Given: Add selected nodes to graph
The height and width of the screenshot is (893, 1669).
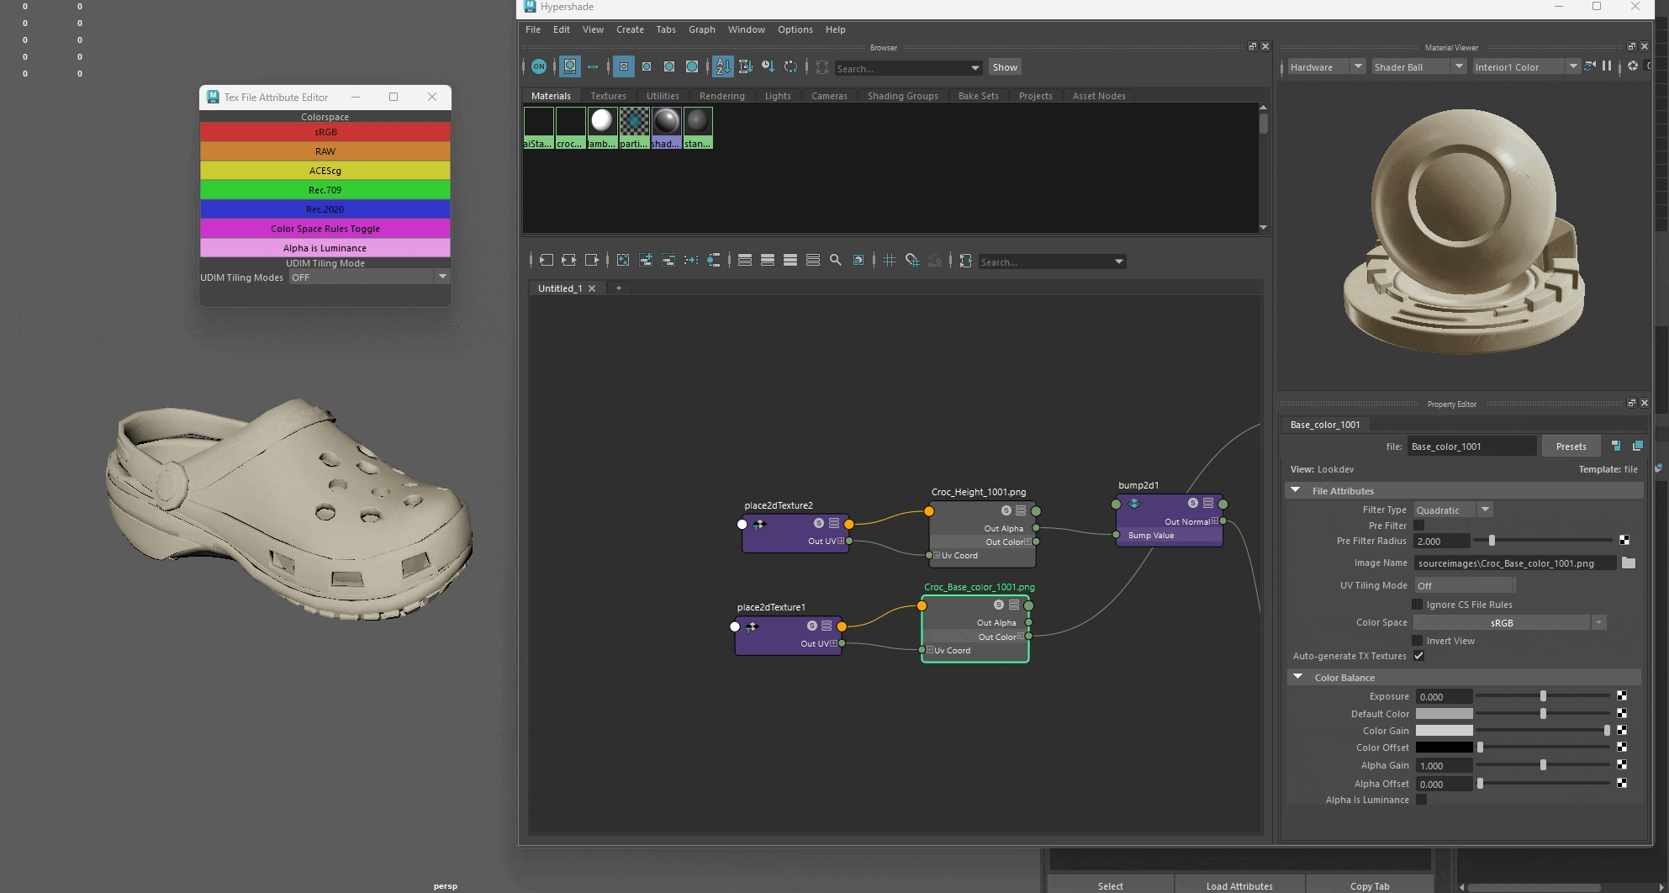Looking at the screenshot, I should click(x=646, y=261).
